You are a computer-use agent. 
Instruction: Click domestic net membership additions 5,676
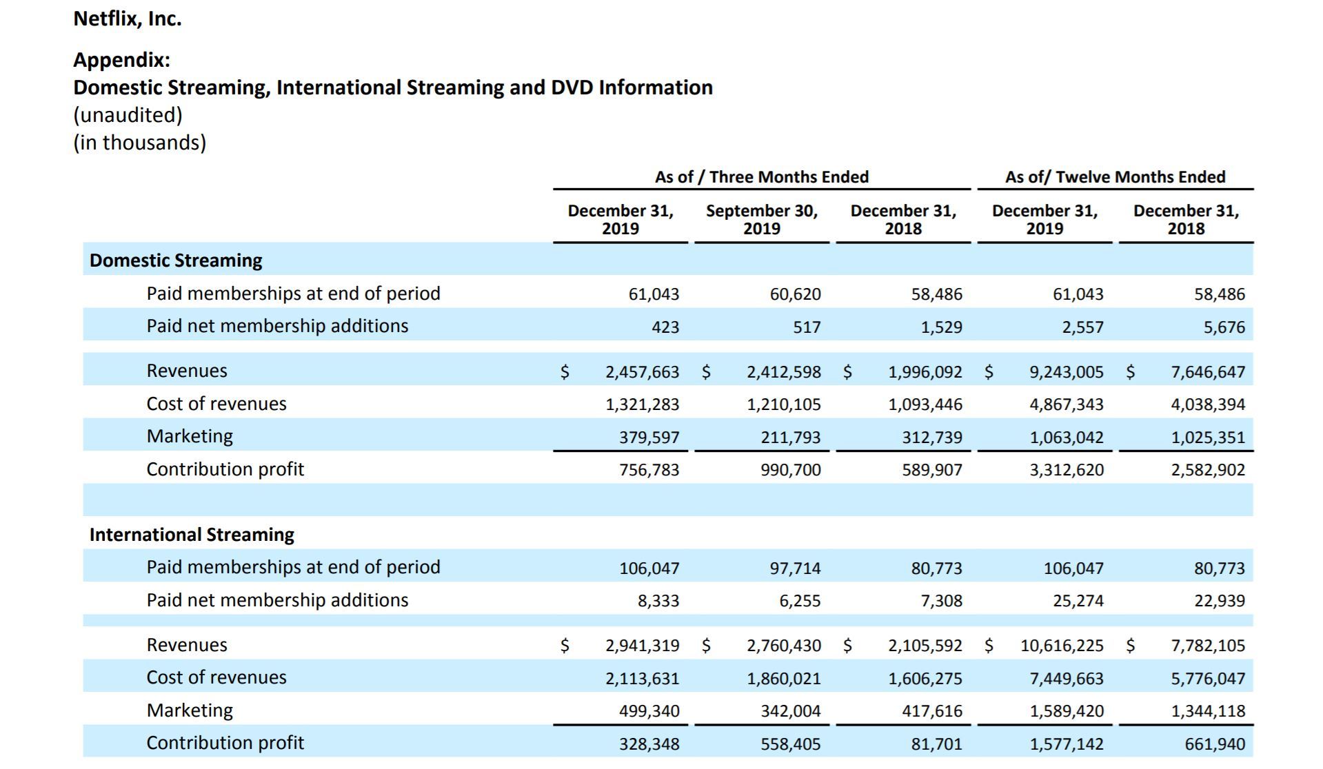click(1224, 327)
